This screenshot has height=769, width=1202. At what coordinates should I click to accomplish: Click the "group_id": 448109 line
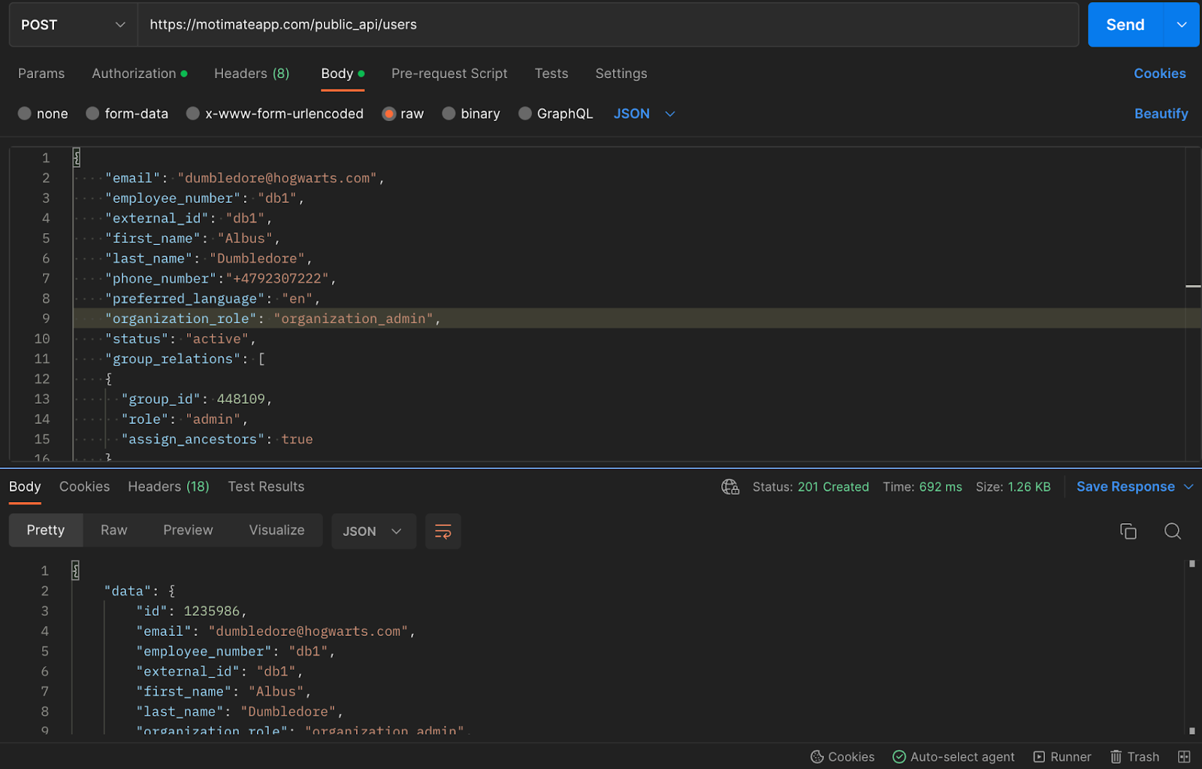(x=197, y=399)
